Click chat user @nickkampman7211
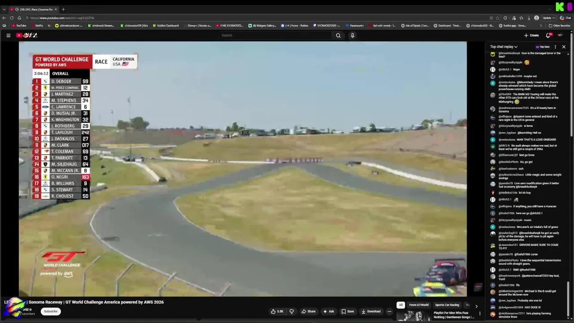This screenshot has height=323, width=574. 512,314
